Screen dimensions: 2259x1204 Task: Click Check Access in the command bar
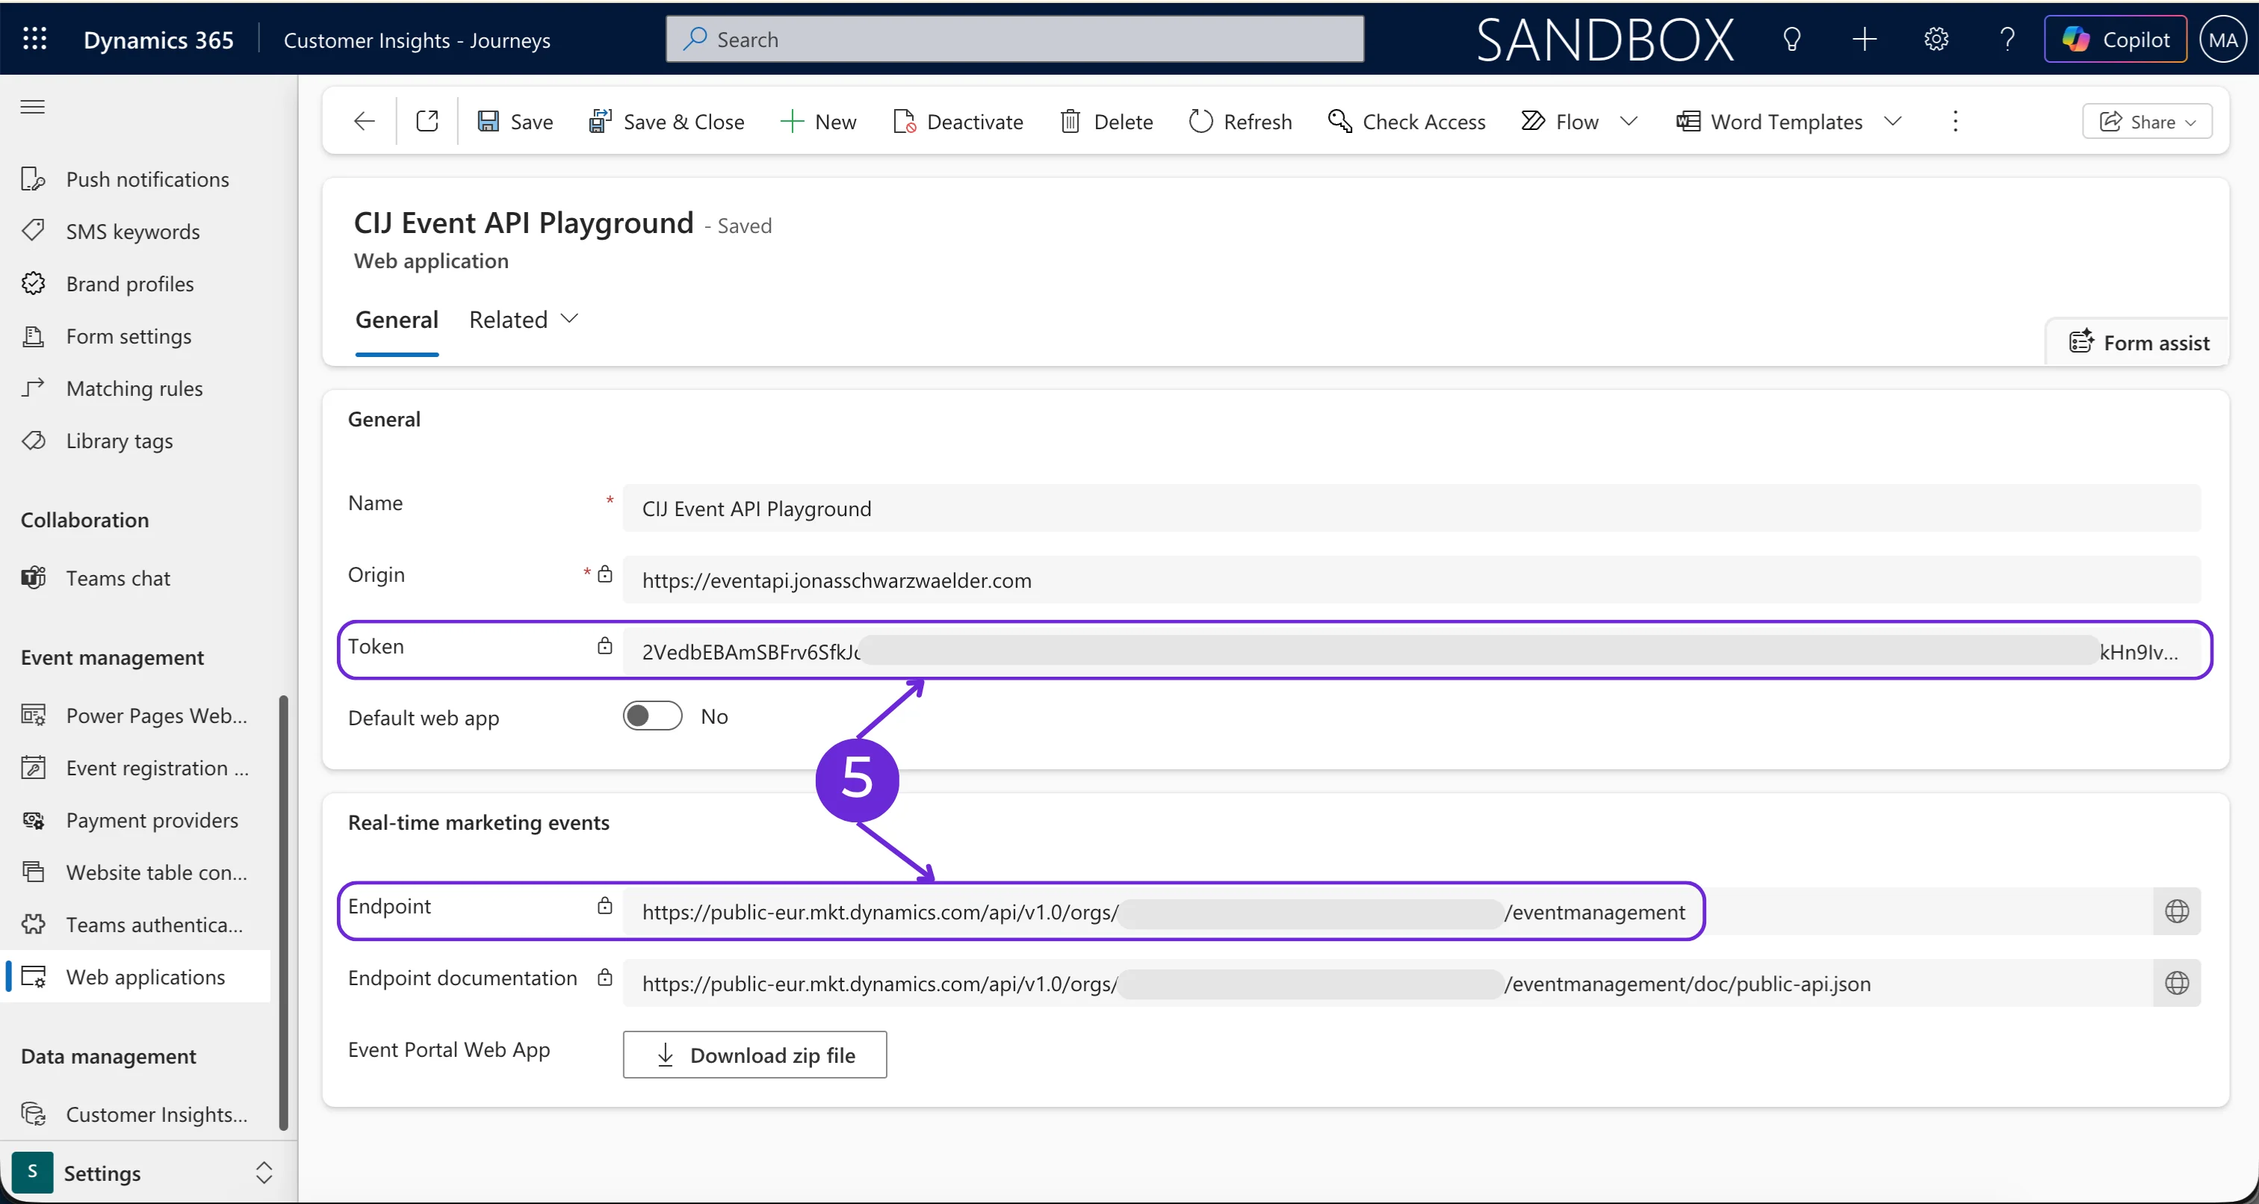pos(1407,121)
